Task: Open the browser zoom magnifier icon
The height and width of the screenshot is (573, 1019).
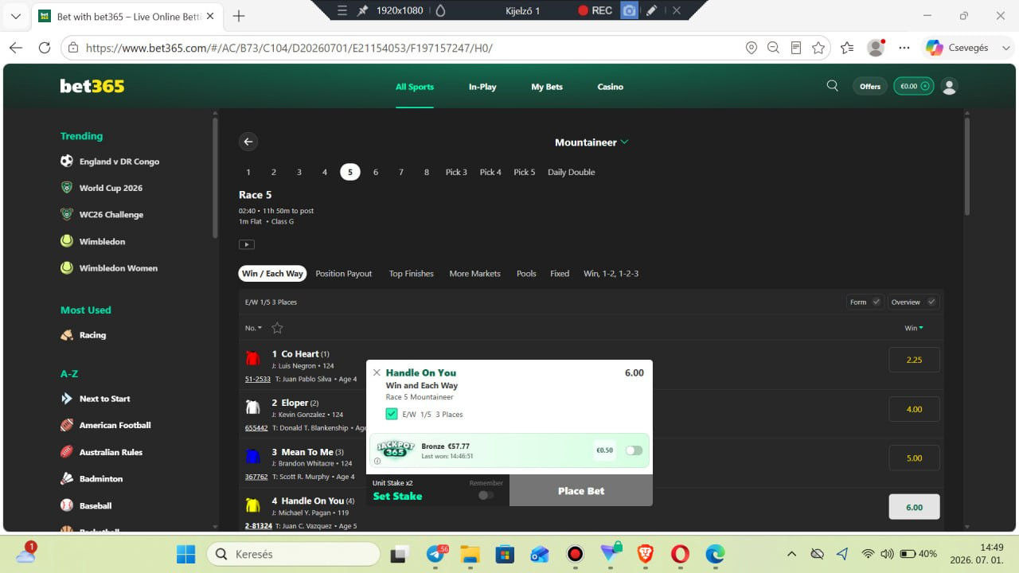Action: 773,48
